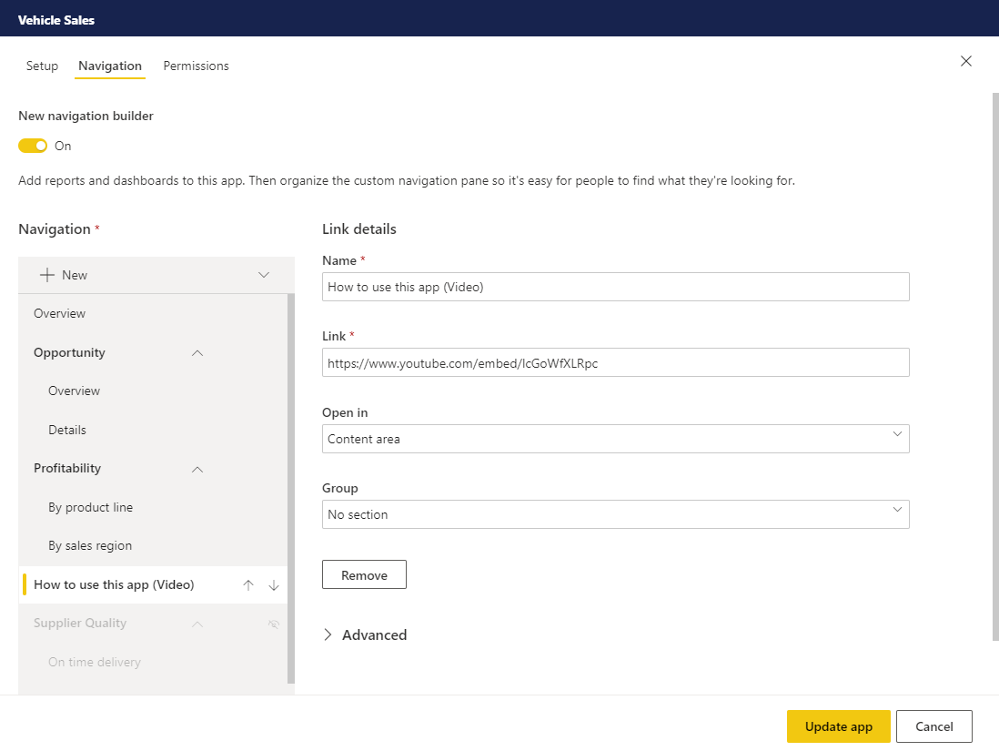
Task: Click the Remove button
Action: (364, 574)
